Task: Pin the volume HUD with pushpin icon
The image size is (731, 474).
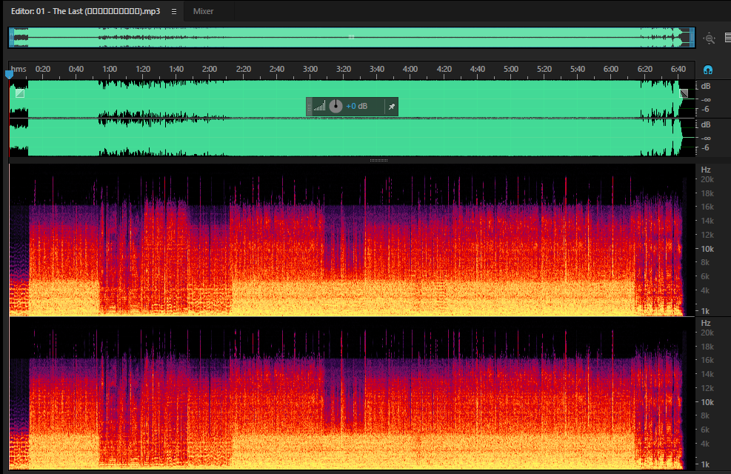Action: click(392, 107)
